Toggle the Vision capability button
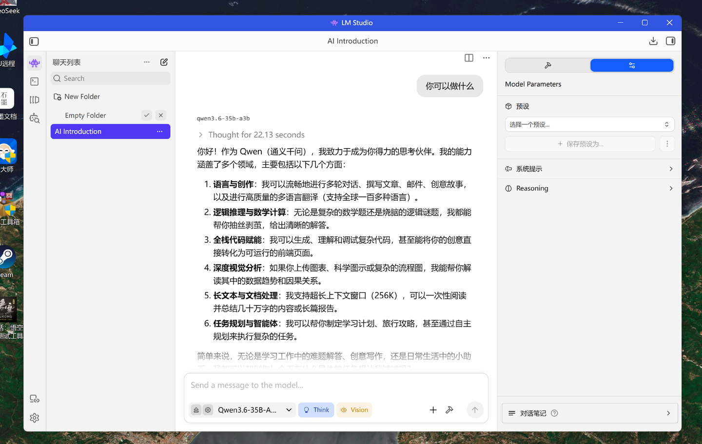702x444 pixels. 354,410
